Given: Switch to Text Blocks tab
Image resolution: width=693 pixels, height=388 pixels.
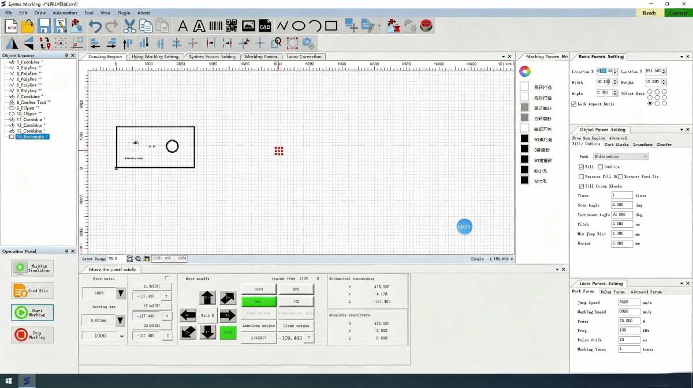Looking at the screenshot, I should 617,145.
